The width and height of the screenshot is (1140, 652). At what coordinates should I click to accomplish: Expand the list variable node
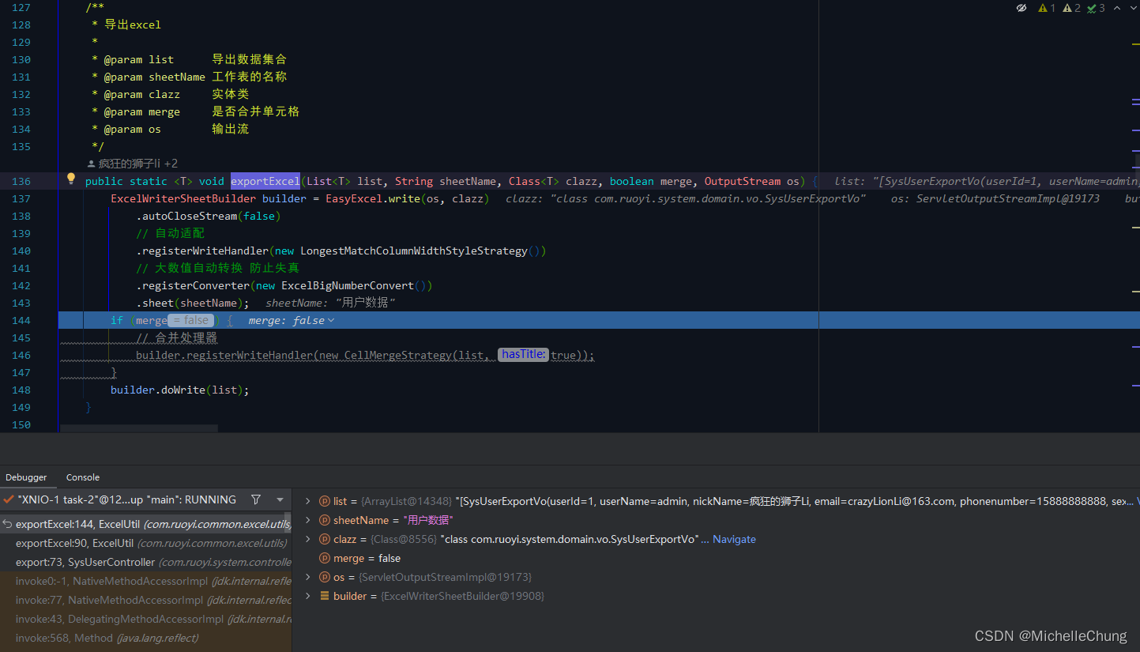click(307, 501)
